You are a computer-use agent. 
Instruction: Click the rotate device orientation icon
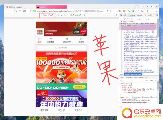tap(85, 15)
